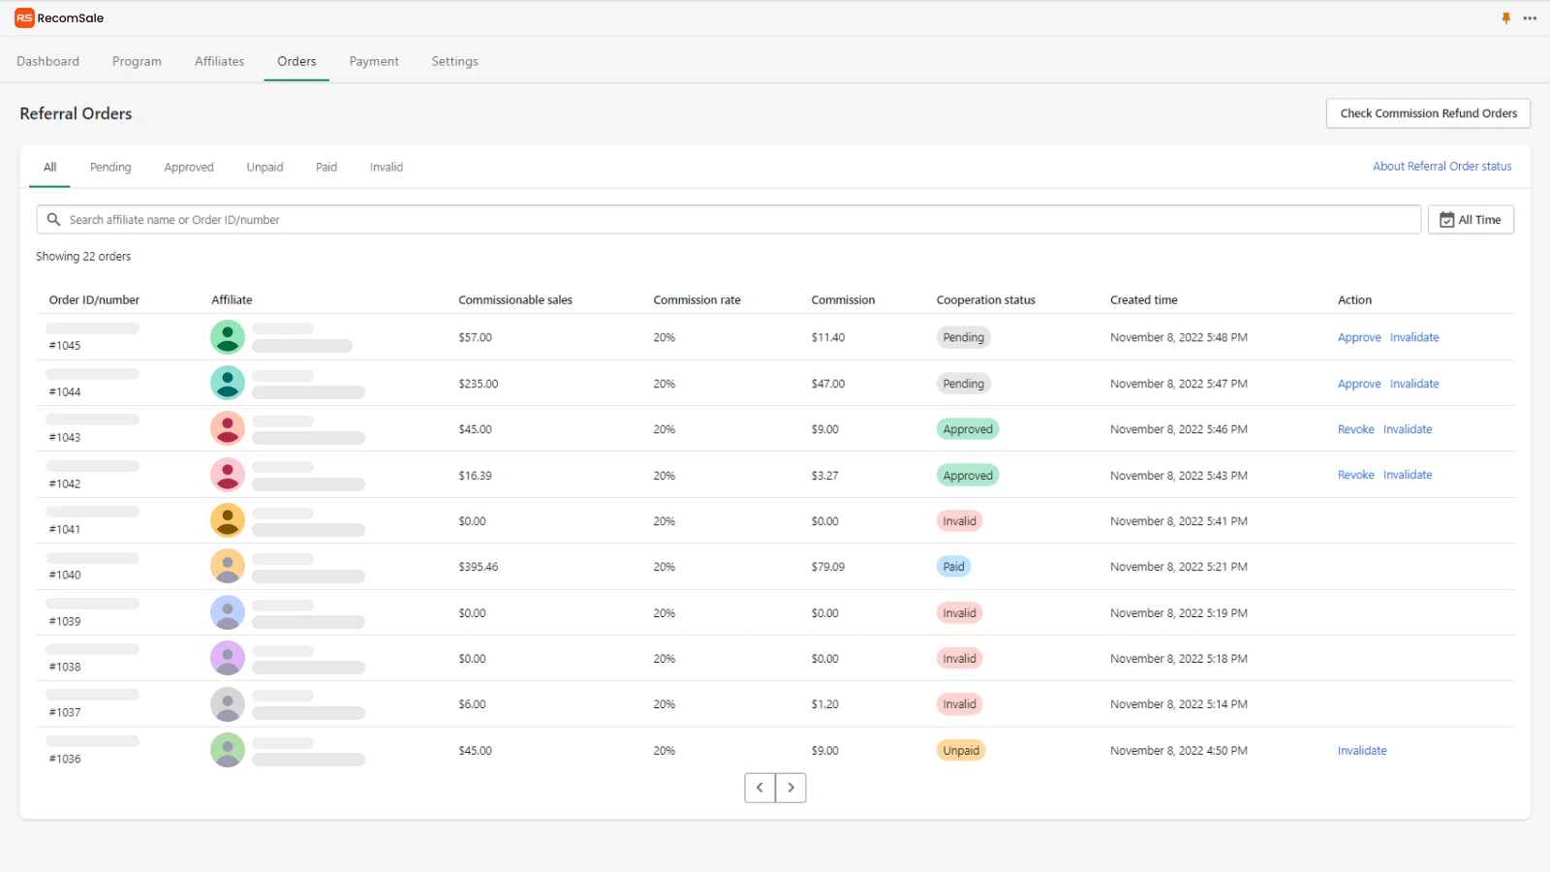Click the Commission rate column header
This screenshot has height=872, width=1550.
697,300
